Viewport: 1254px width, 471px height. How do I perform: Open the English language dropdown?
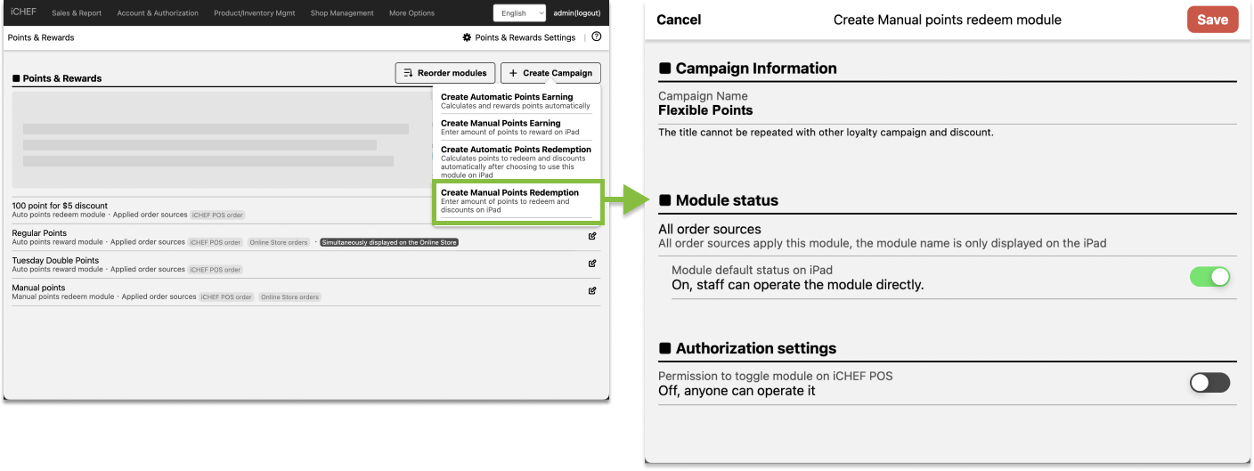(520, 13)
